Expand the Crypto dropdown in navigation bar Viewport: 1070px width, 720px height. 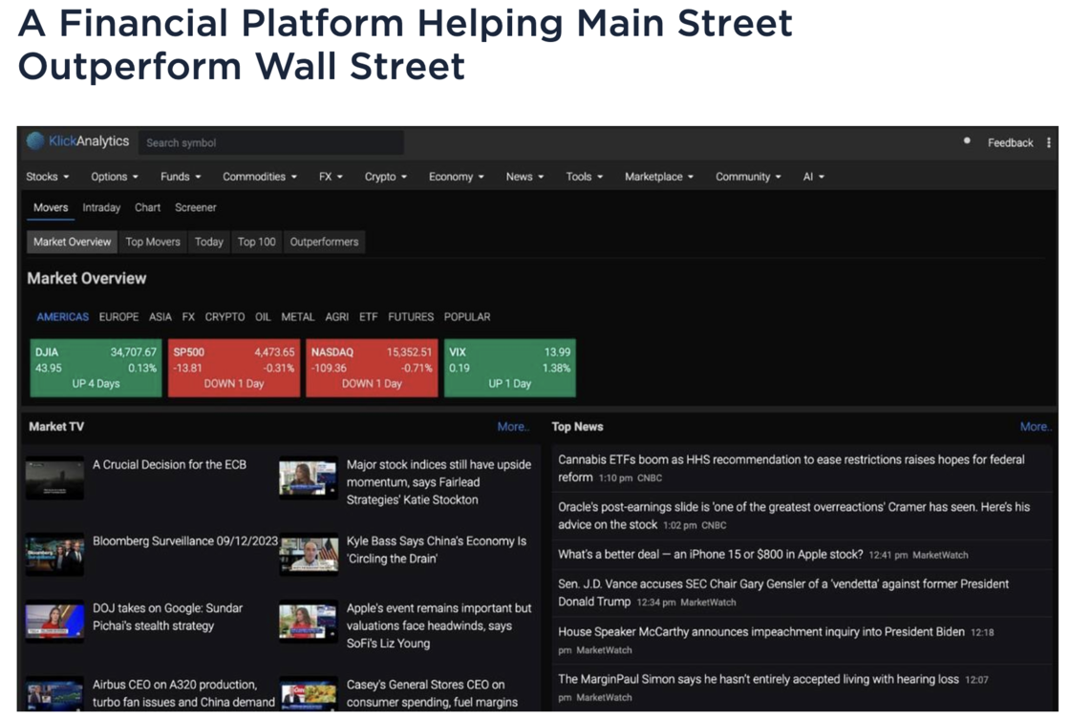[386, 177]
